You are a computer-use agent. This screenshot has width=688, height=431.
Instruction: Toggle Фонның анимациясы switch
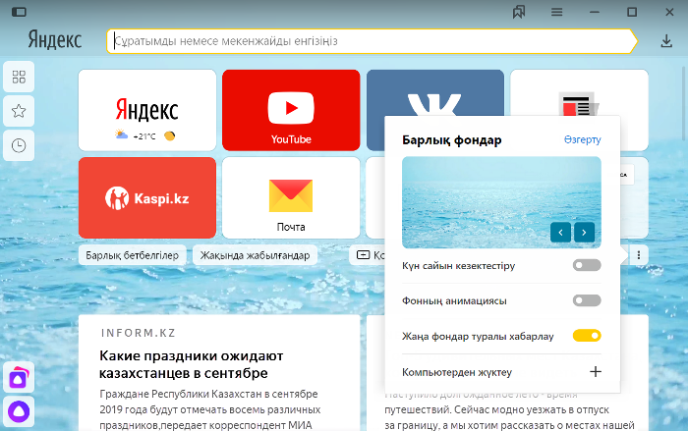point(587,300)
